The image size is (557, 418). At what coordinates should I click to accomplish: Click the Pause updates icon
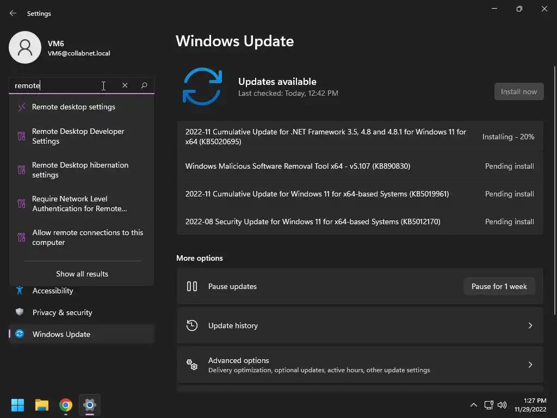(192, 286)
